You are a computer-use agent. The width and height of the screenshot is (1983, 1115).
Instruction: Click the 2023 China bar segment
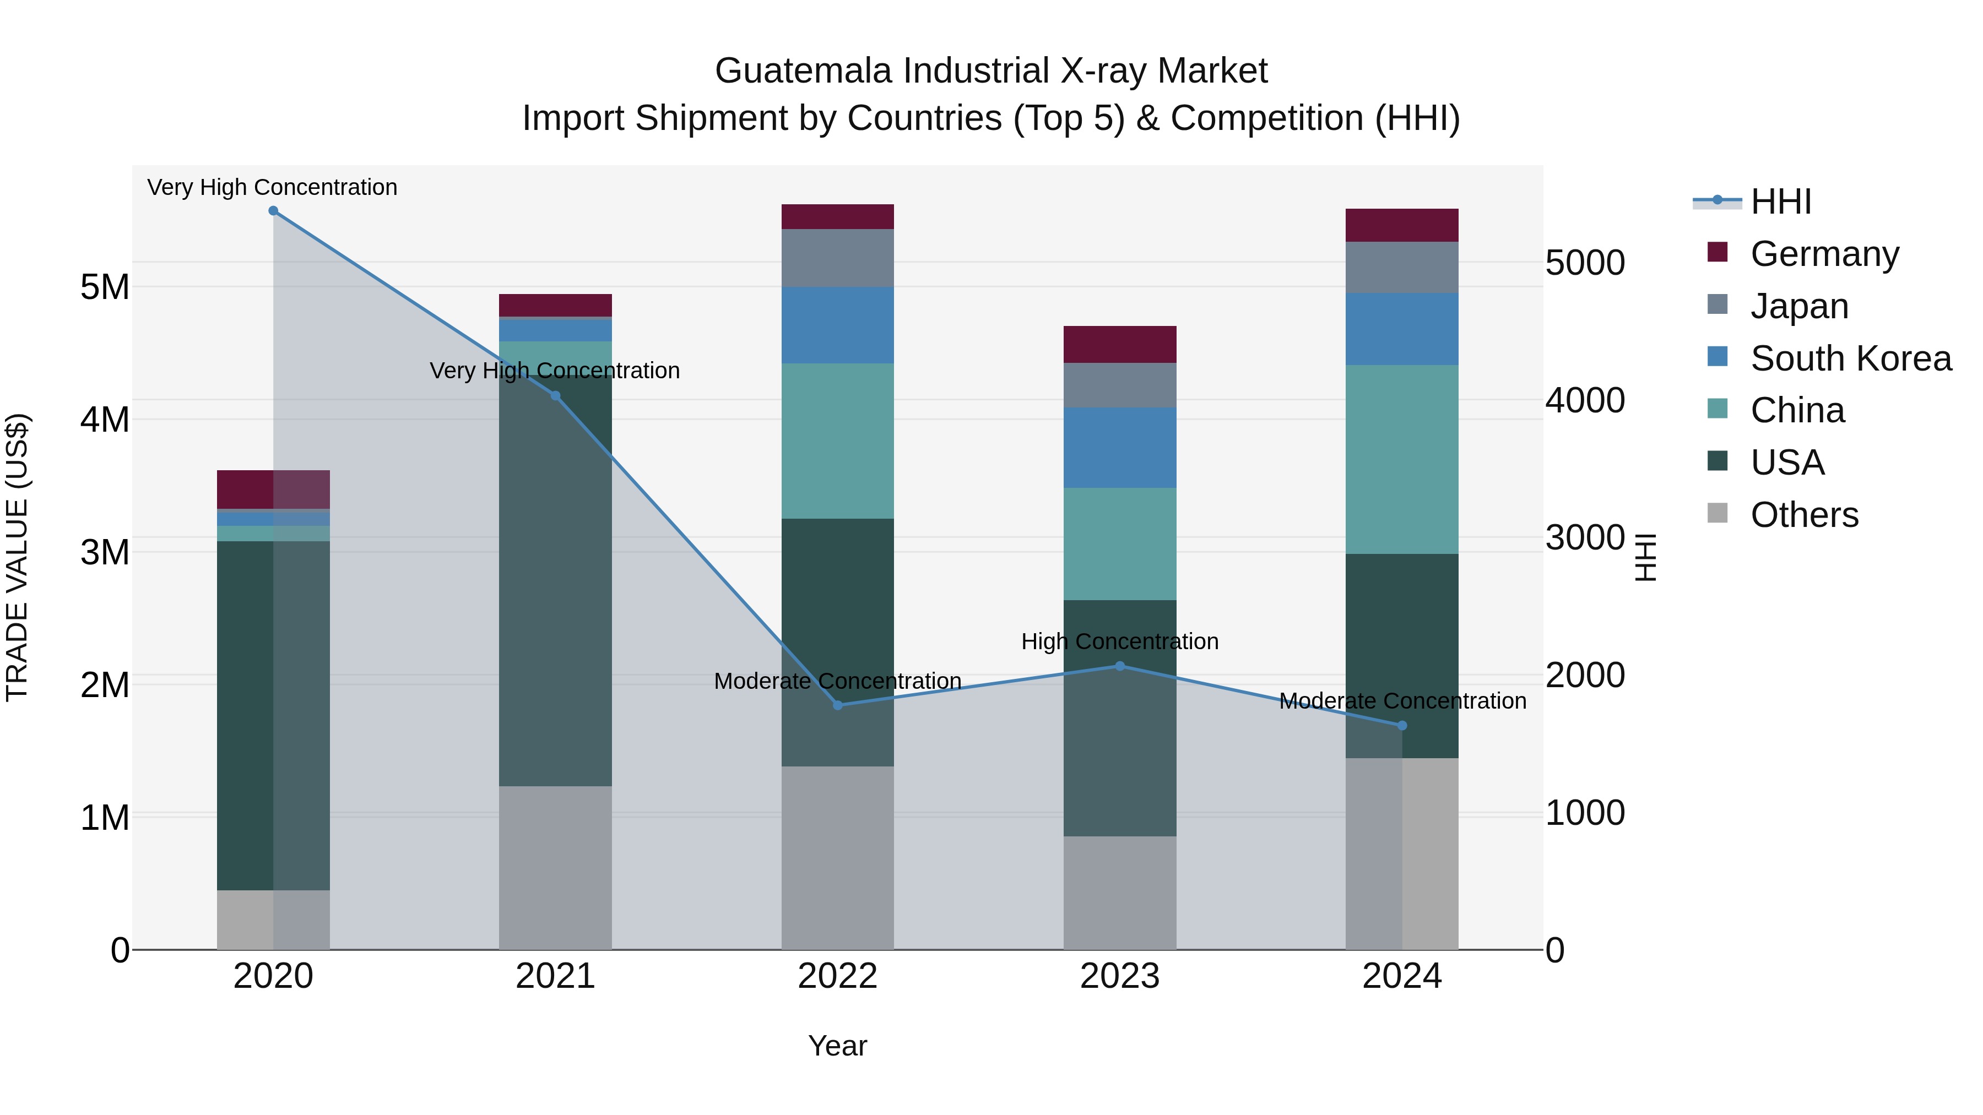click(1120, 544)
